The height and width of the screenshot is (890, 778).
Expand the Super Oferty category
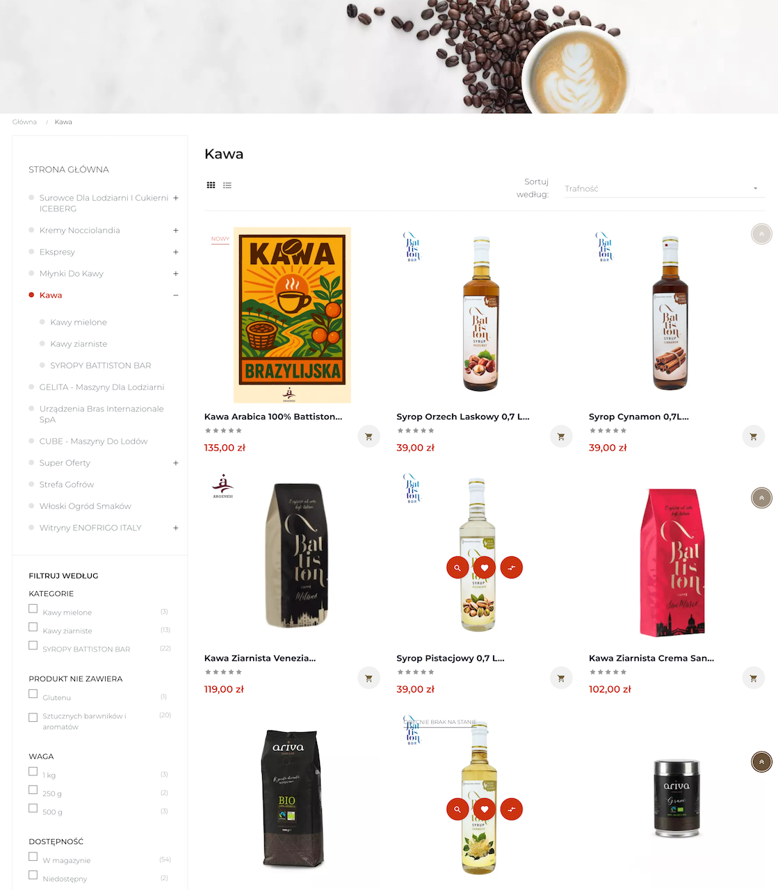[176, 463]
